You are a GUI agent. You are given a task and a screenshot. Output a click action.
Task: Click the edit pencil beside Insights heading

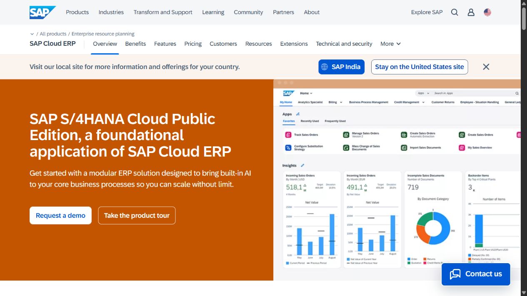point(302,165)
